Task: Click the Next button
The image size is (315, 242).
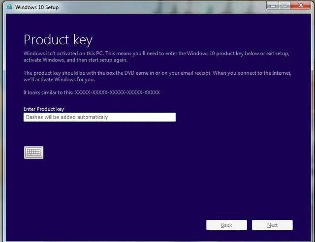Action: coord(272,225)
